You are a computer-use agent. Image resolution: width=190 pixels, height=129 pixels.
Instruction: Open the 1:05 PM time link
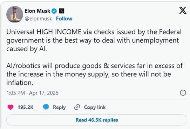(x=16, y=93)
